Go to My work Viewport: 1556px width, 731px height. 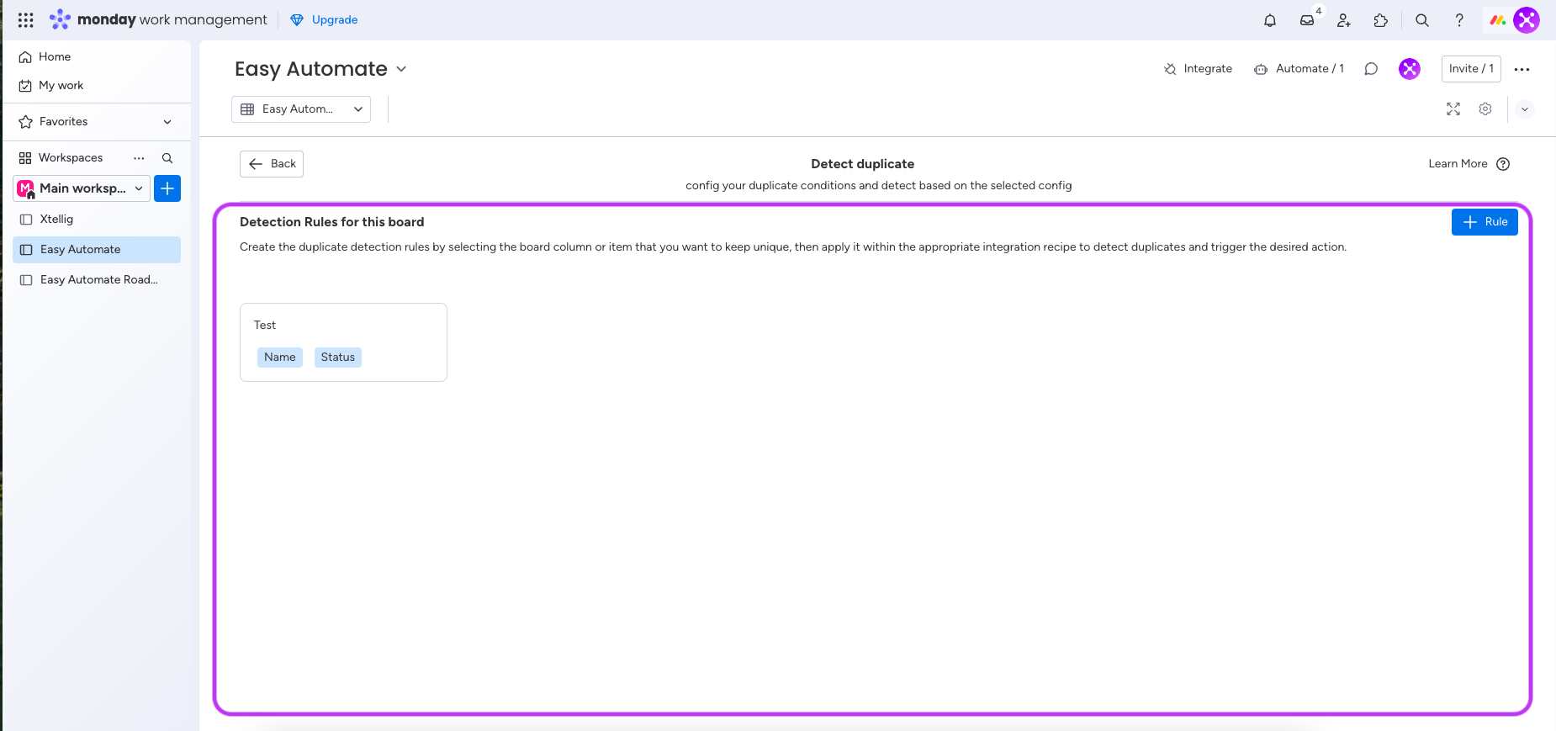point(61,86)
